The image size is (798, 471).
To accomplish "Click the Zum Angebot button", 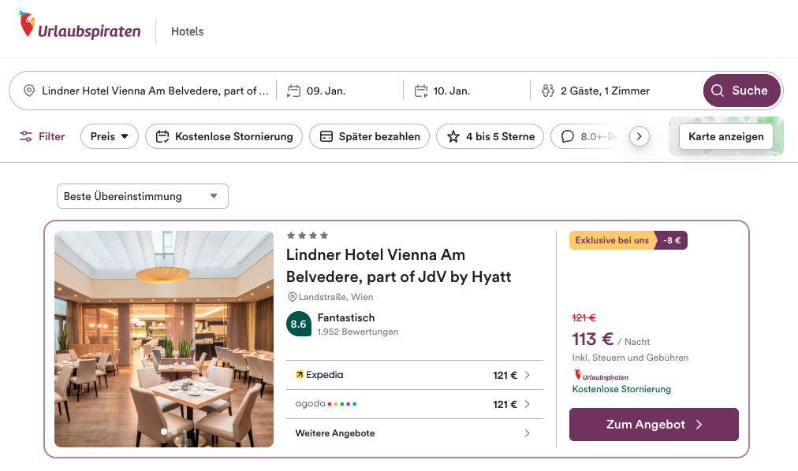I will [654, 425].
